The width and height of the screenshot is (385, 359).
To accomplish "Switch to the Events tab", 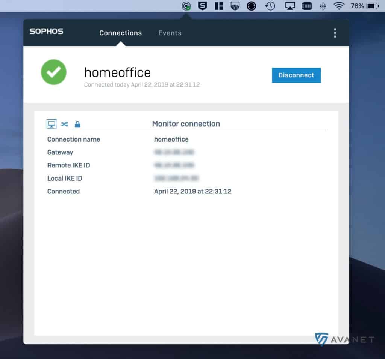I will coord(170,33).
